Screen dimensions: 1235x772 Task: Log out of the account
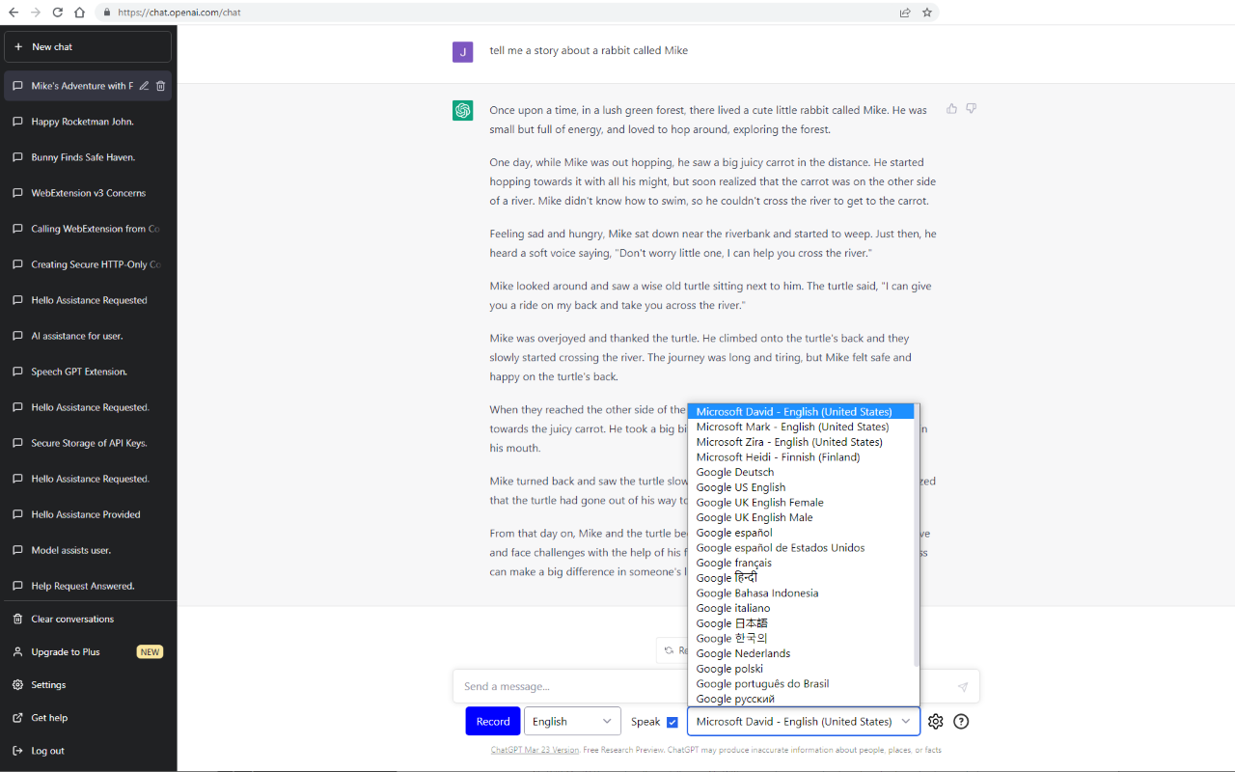(x=88, y=751)
